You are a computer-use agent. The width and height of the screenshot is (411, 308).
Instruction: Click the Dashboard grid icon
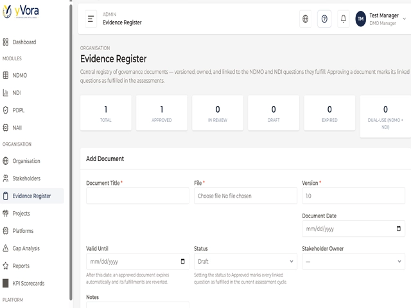click(x=6, y=42)
